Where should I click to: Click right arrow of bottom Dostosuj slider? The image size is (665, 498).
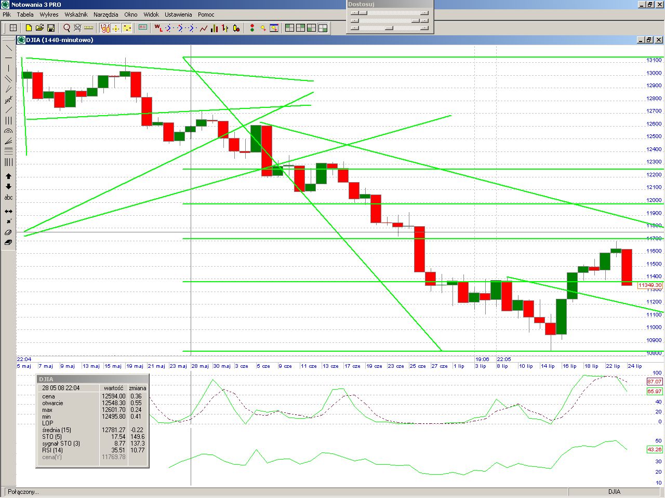pyautogui.click(x=424, y=28)
